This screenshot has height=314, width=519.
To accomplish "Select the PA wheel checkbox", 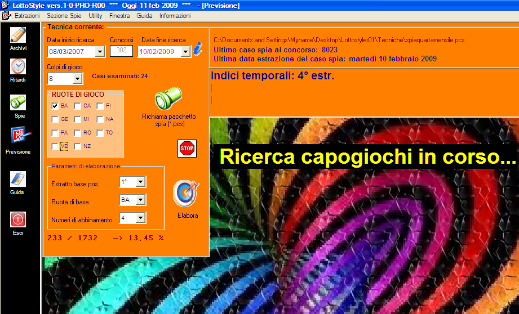I will (x=55, y=133).
